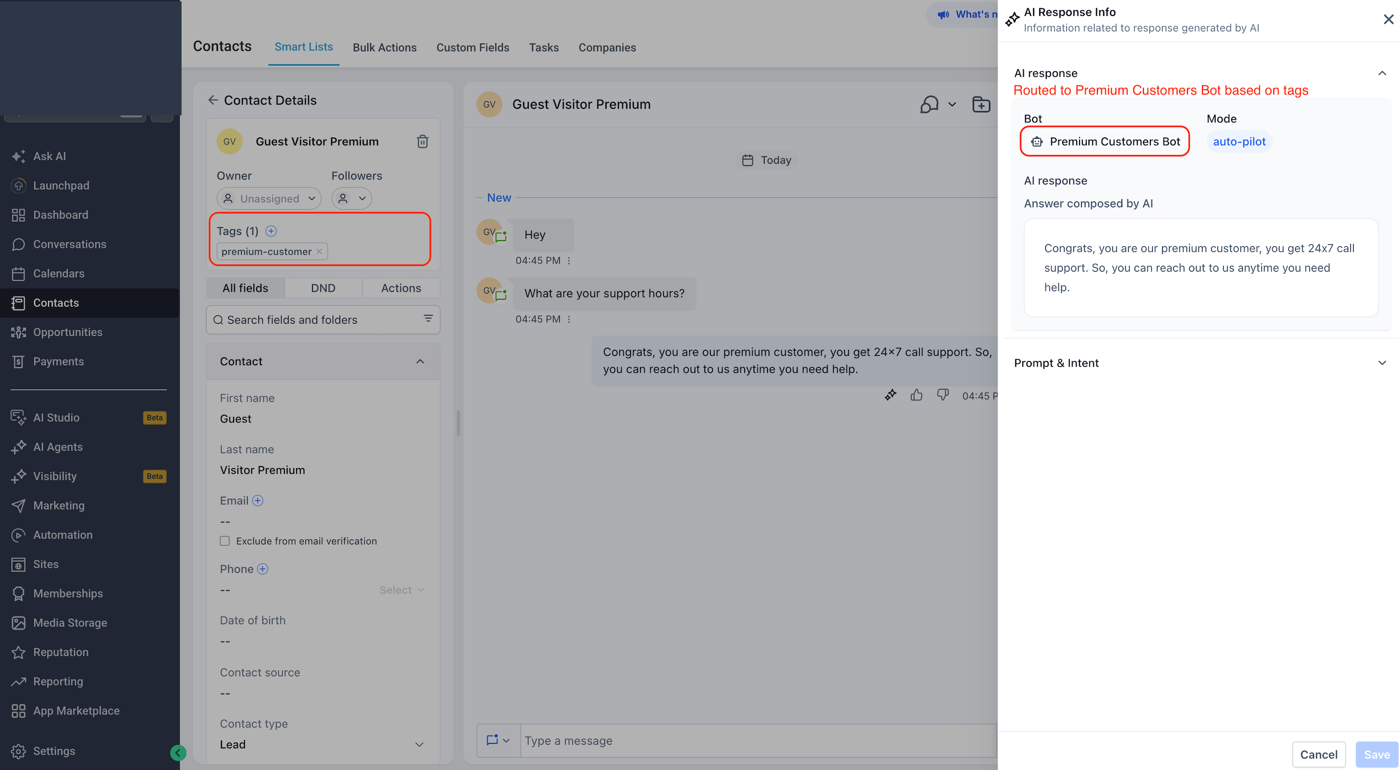Image resolution: width=1400 pixels, height=770 pixels.
Task: Go back from Contact Details
Action: click(213, 100)
